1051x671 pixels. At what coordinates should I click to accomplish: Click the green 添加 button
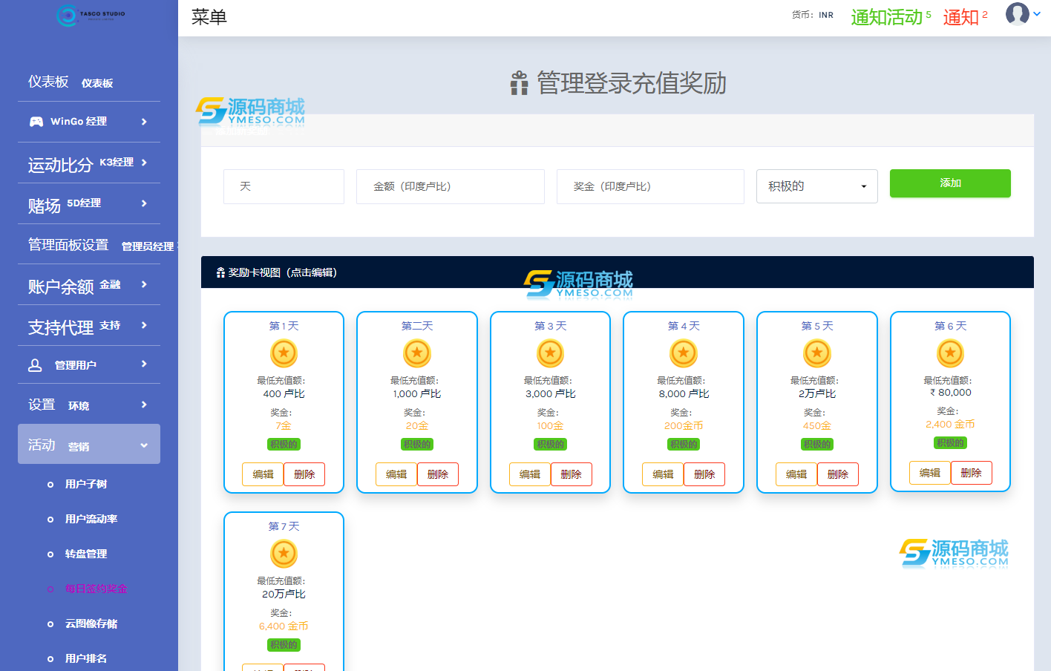[950, 183]
